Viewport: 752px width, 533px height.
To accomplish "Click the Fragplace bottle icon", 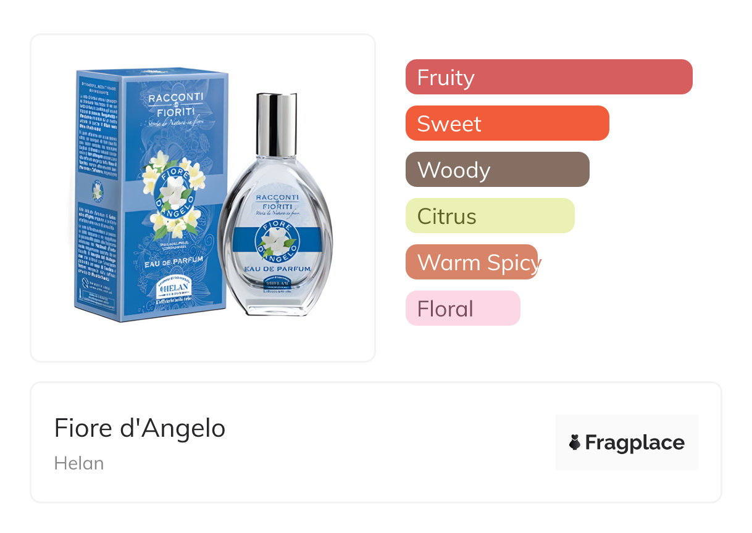I will (x=575, y=442).
